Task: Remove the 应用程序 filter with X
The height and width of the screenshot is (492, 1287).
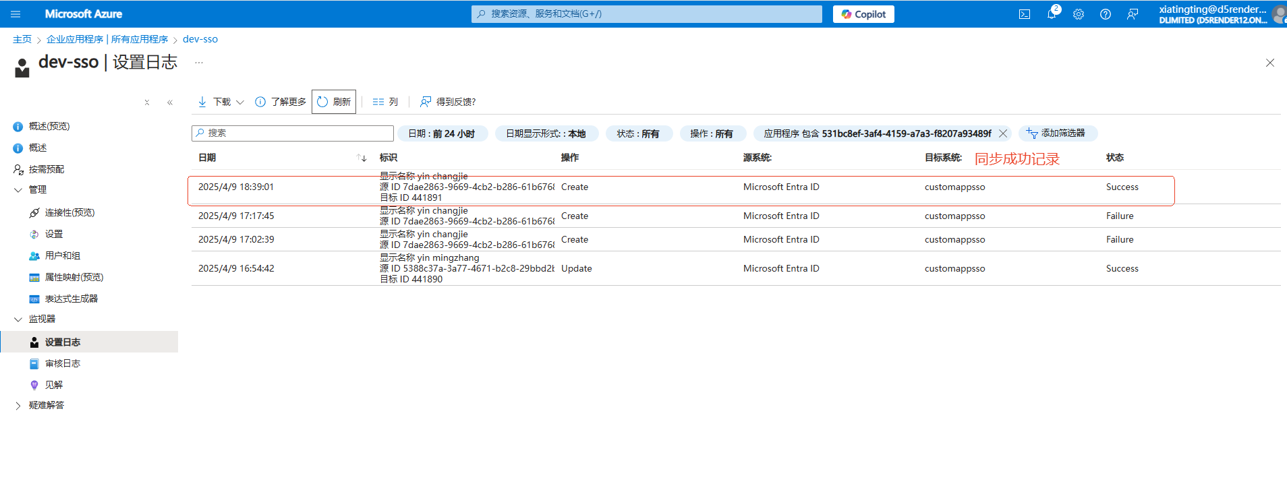Action: (1003, 133)
